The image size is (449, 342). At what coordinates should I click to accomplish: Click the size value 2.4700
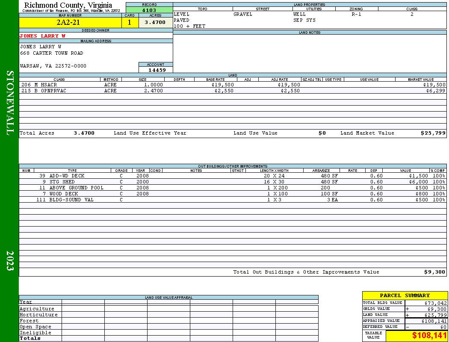[x=154, y=91]
